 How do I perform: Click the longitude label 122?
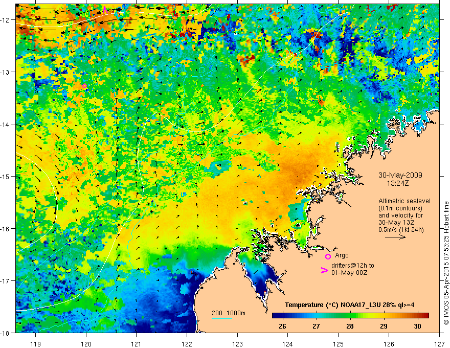pos(187,344)
